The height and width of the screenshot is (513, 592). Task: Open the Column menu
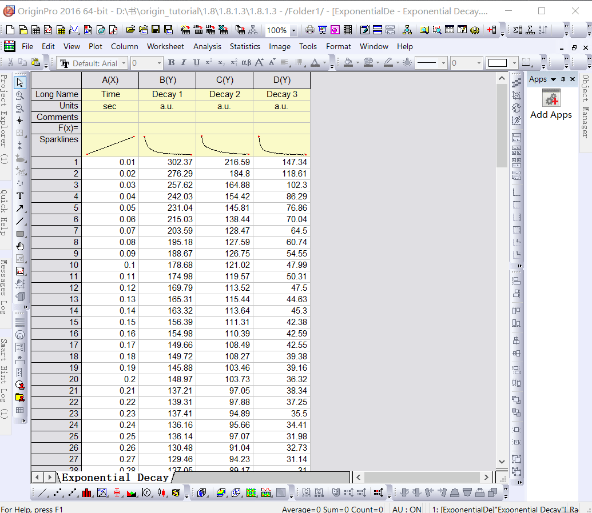[x=125, y=46]
